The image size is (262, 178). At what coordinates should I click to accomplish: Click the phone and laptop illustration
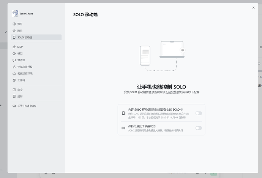[162, 56]
